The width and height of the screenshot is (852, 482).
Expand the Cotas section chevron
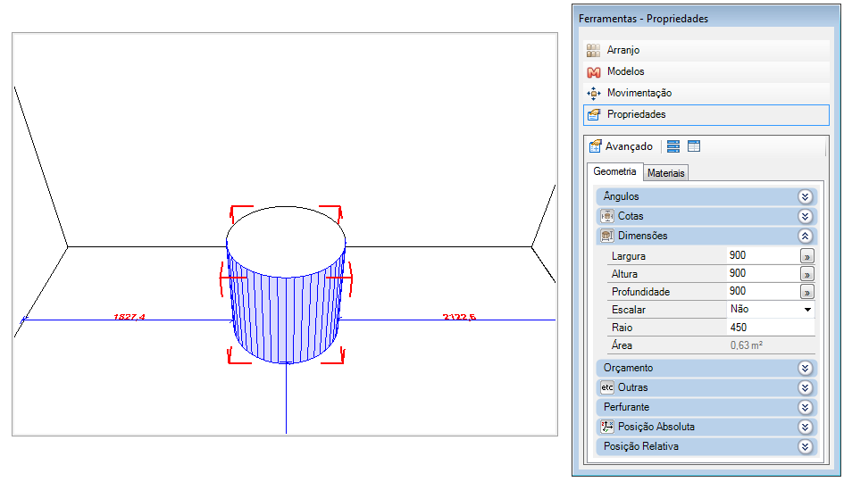[805, 216]
